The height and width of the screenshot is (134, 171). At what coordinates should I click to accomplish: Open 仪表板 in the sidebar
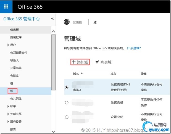15,30
